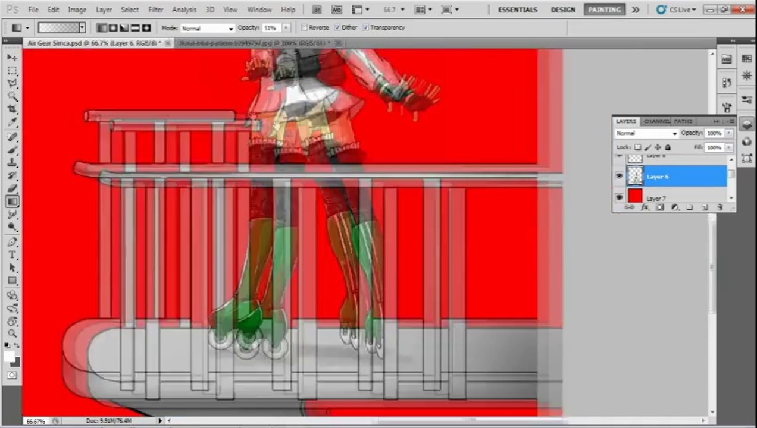Open the Analysis menu
This screenshot has height=428, width=757.
pos(184,10)
